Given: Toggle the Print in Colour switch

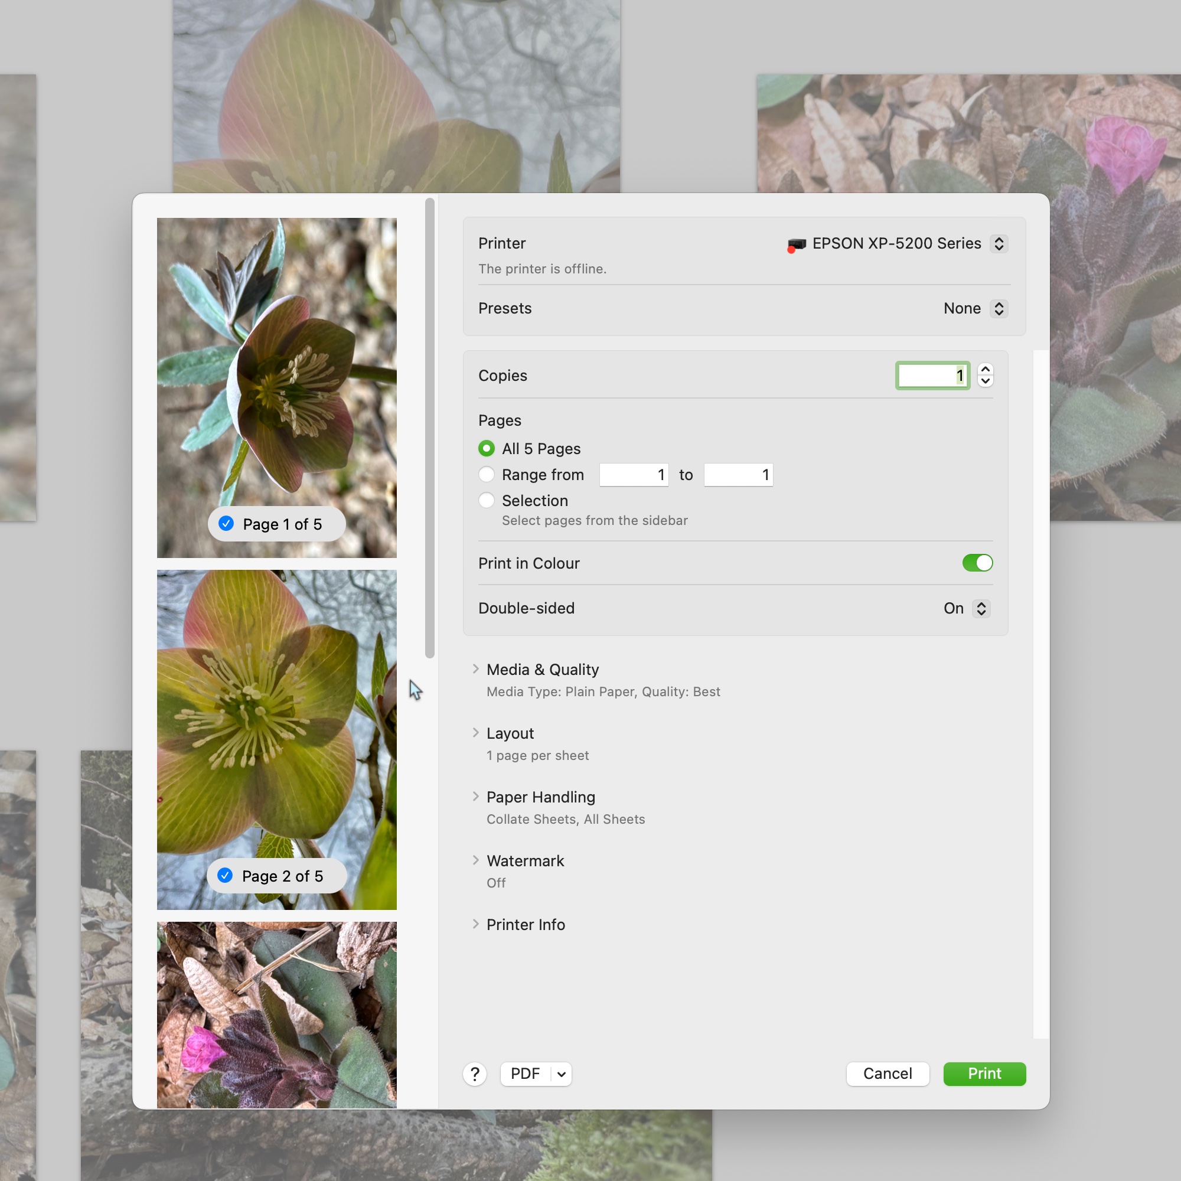Looking at the screenshot, I should coord(977,563).
